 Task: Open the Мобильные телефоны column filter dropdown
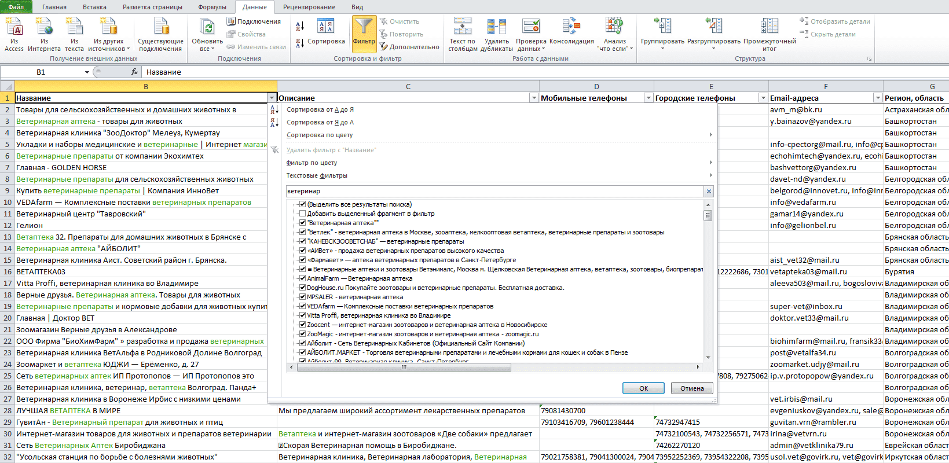pos(648,98)
